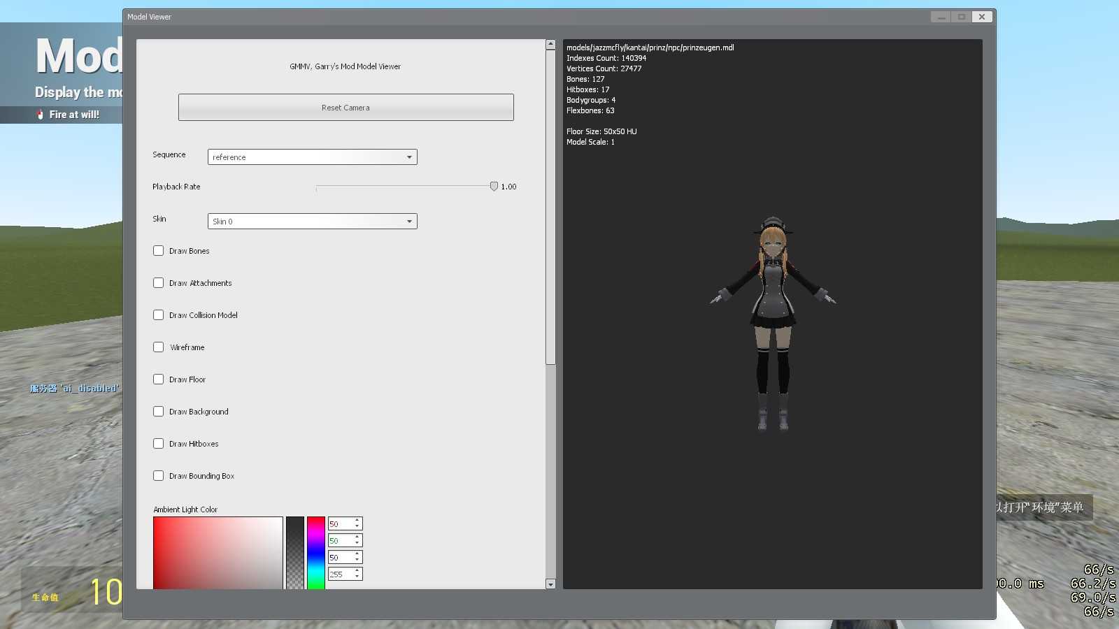Pick a shade in the red ambient color square
Viewport: 1119px width, 629px height.
pos(218,553)
